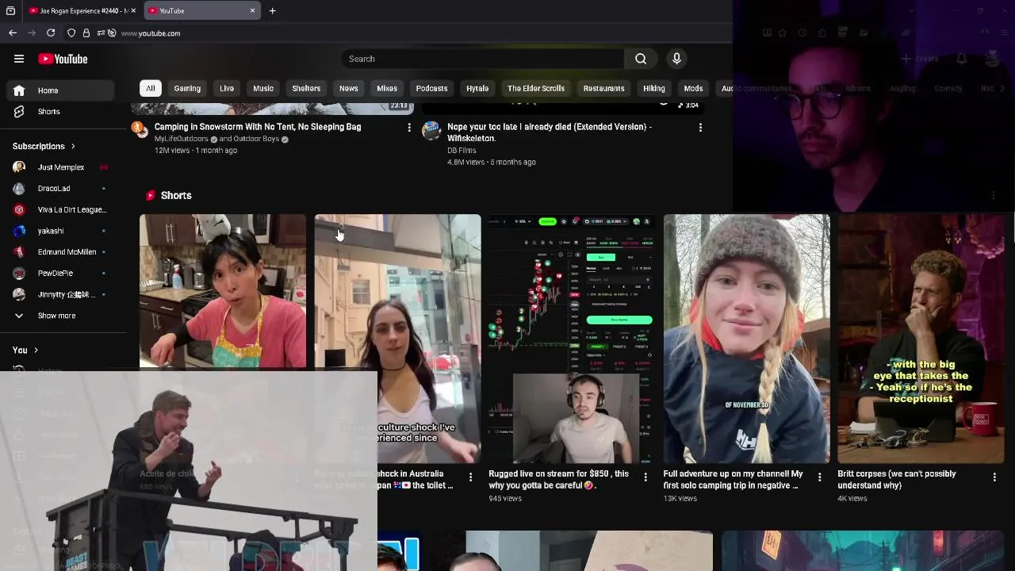Open options for Rugged live on stream Short

(x=645, y=477)
